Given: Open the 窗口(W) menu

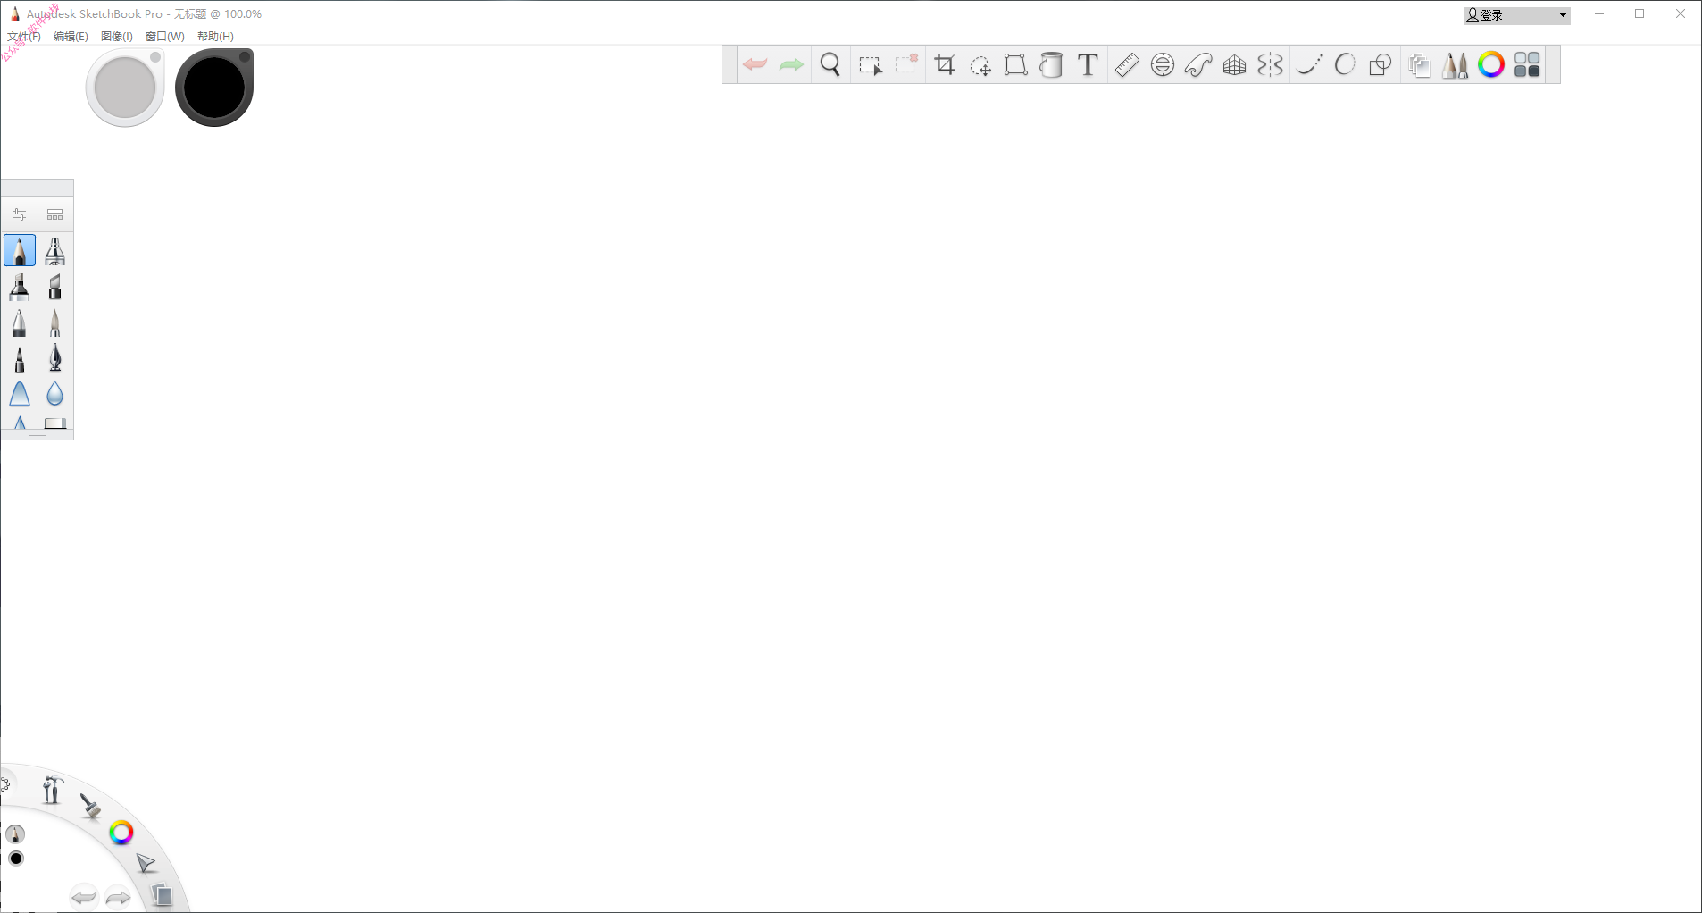Looking at the screenshot, I should point(165,37).
